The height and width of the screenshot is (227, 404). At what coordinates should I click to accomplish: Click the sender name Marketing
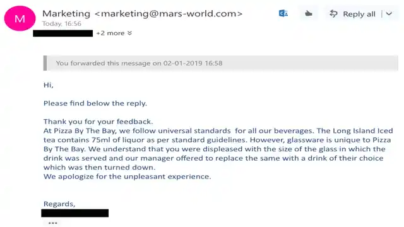pyautogui.click(x=66, y=13)
